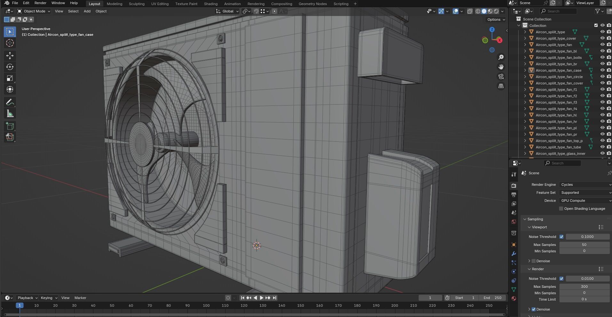Toggle X-ray view icon
This screenshot has width=612, height=317.
pyautogui.click(x=470, y=11)
